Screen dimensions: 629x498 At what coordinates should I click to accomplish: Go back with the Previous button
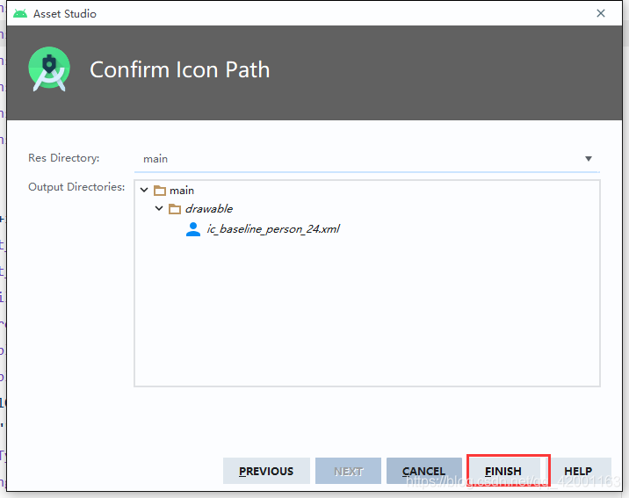266,471
